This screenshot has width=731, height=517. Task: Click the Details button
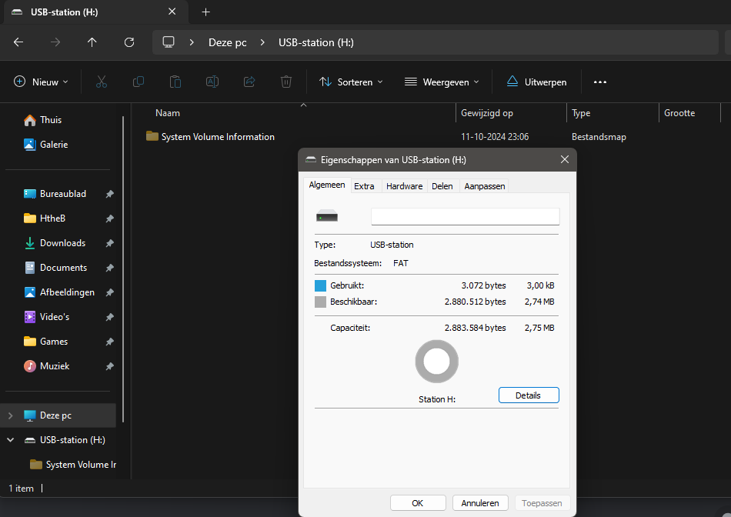pyautogui.click(x=529, y=395)
